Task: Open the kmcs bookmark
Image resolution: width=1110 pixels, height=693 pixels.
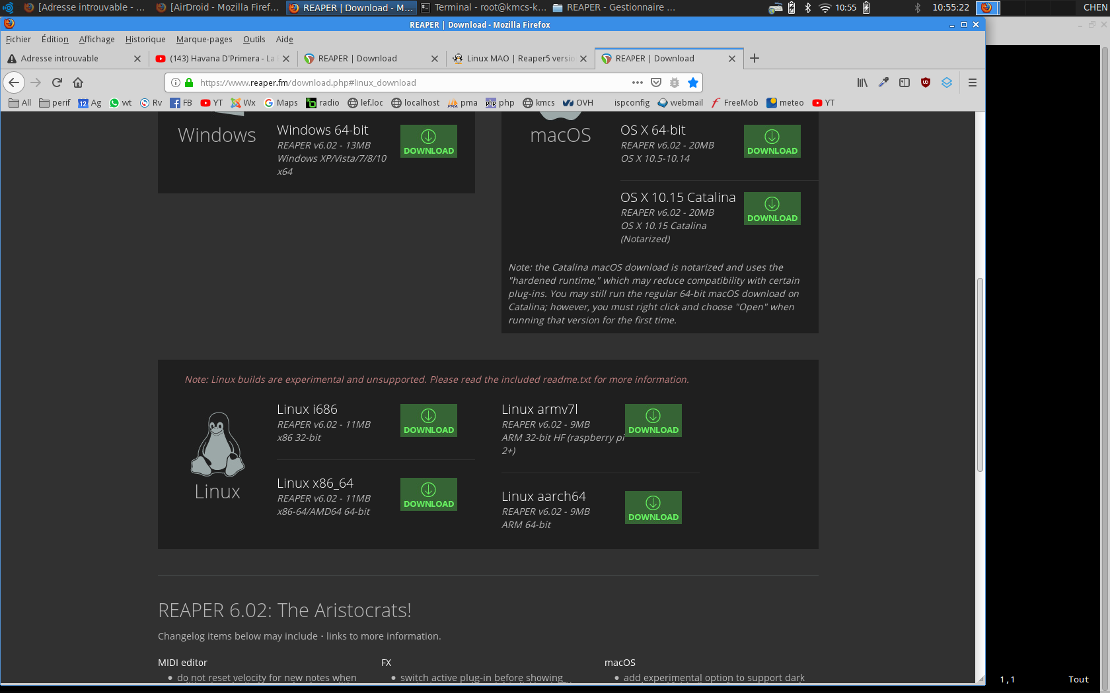Action: tap(538, 103)
